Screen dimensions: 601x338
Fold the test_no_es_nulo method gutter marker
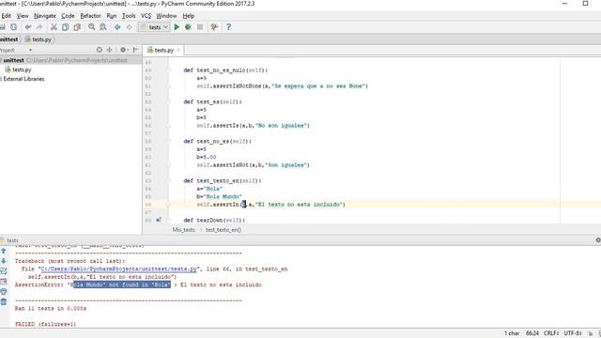click(x=168, y=70)
